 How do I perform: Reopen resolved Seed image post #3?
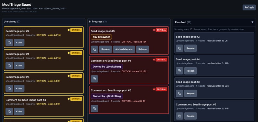tap(190, 94)
